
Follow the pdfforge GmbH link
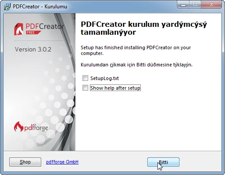(62, 162)
